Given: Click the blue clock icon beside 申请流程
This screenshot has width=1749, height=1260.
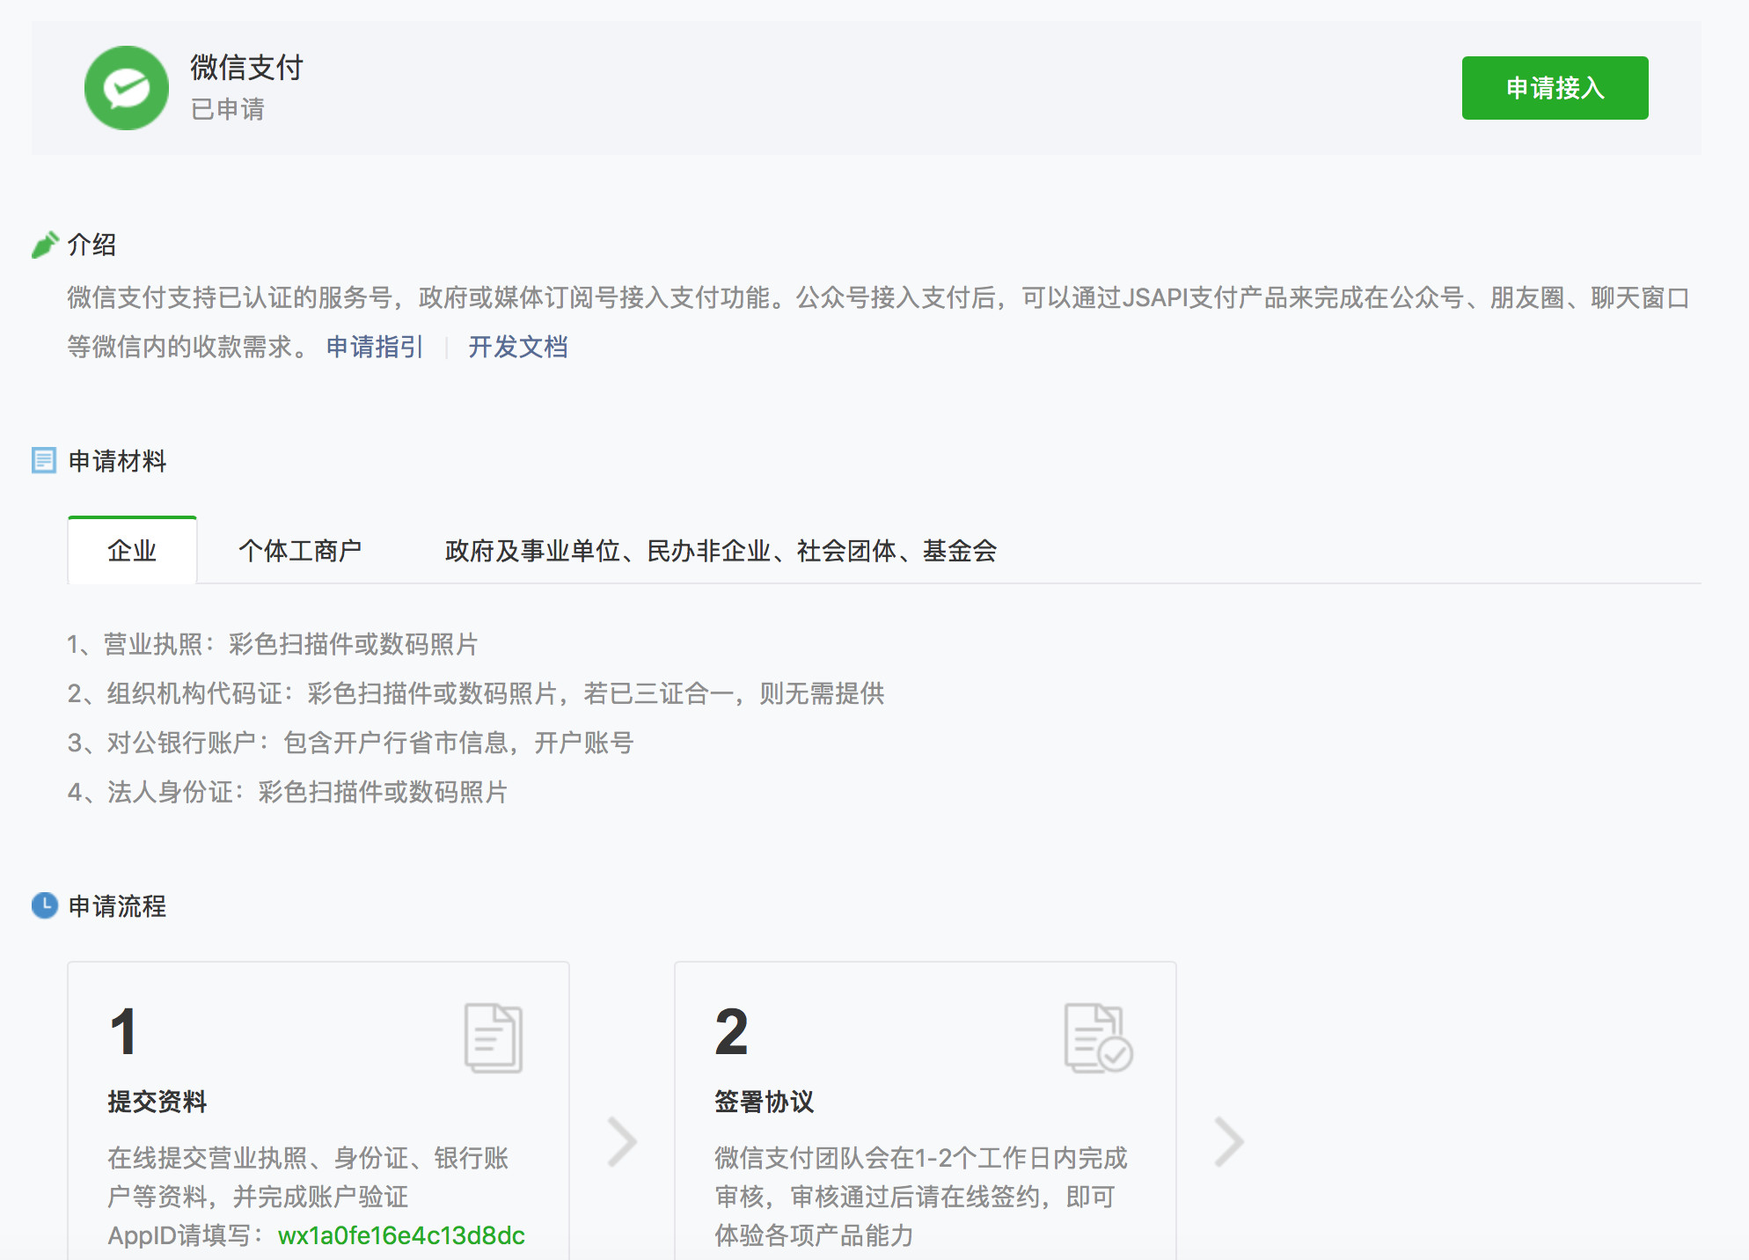Looking at the screenshot, I should pyautogui.click(x=45, y=905).
